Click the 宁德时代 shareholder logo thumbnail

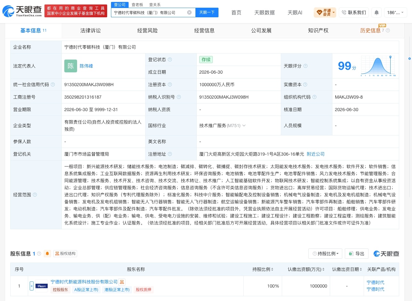click(42, 286)
